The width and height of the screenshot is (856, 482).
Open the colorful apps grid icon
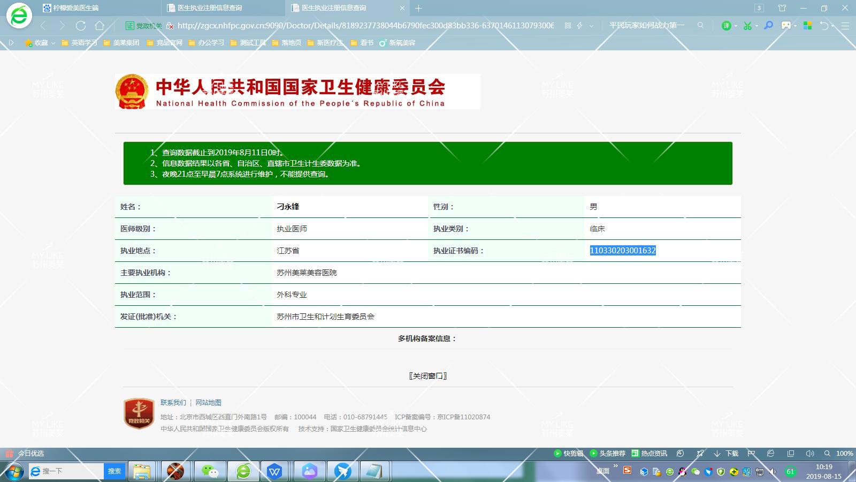pyautogui.click(x=808, y=26)
